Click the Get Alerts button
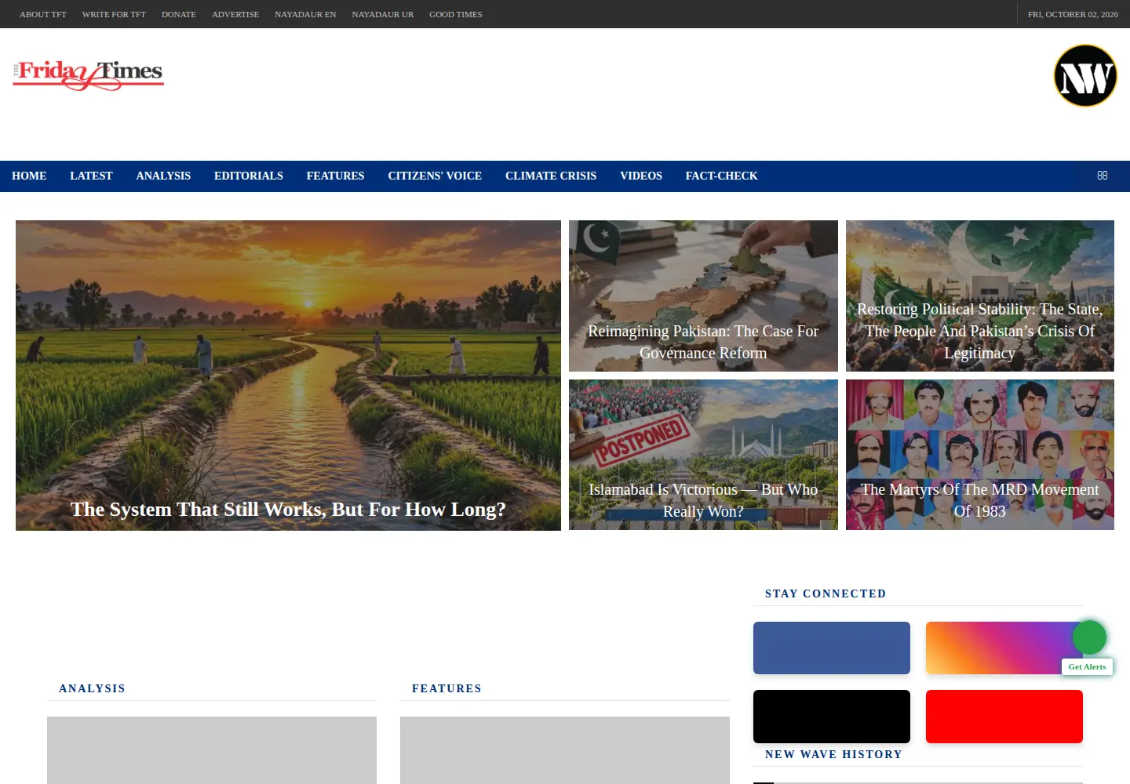The height and width of the screenshot is (784, 1130). coord(1087,667)
